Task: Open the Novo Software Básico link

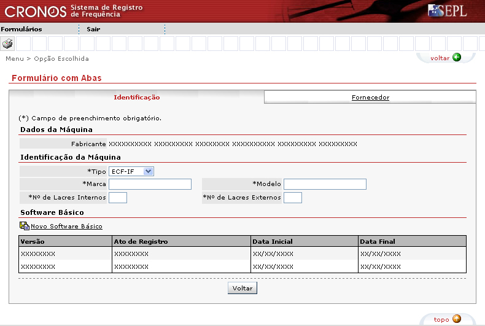Action: pyautogui.click(x=66, y=227)
